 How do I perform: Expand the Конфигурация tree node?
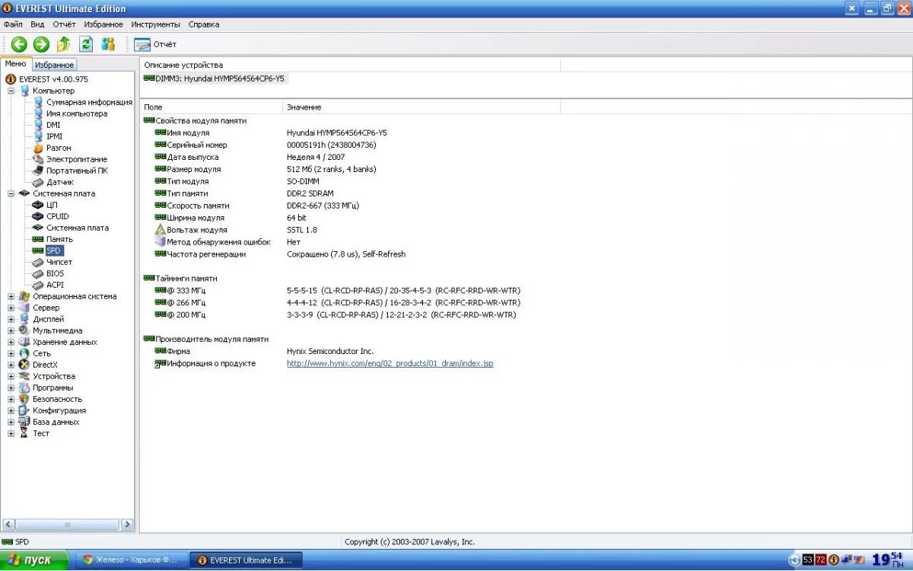11,410
